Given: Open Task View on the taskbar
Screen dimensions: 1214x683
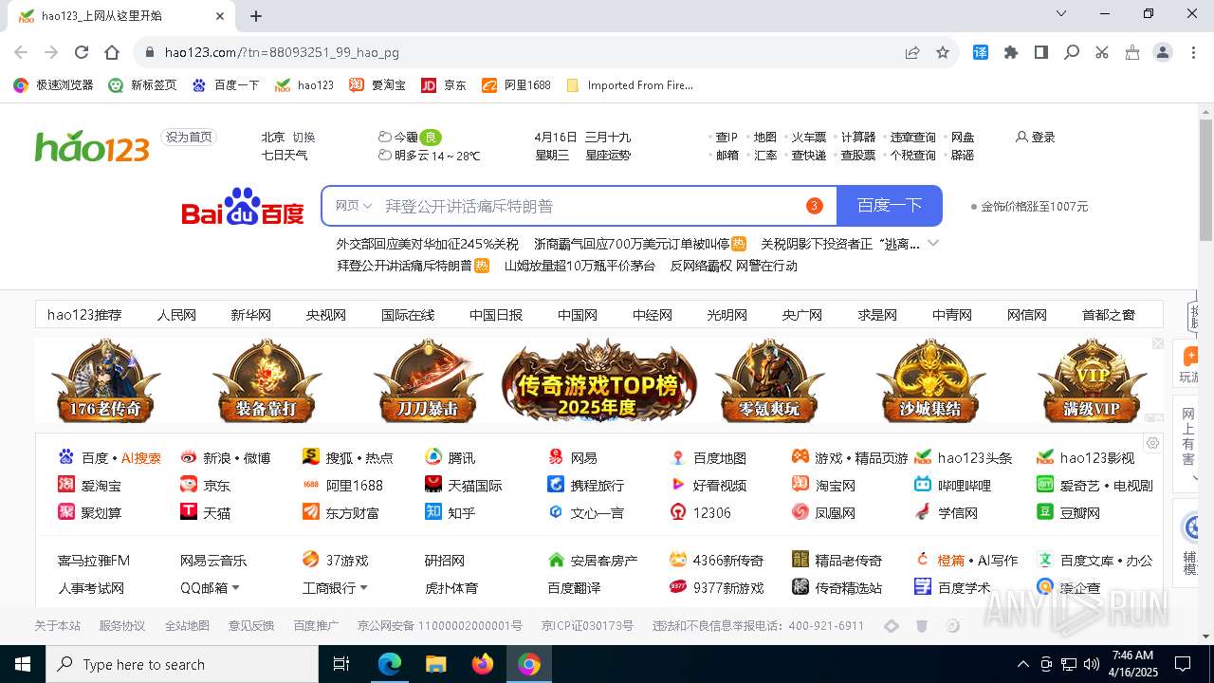Looking at the screenshot, I should [x=341, y=664].
